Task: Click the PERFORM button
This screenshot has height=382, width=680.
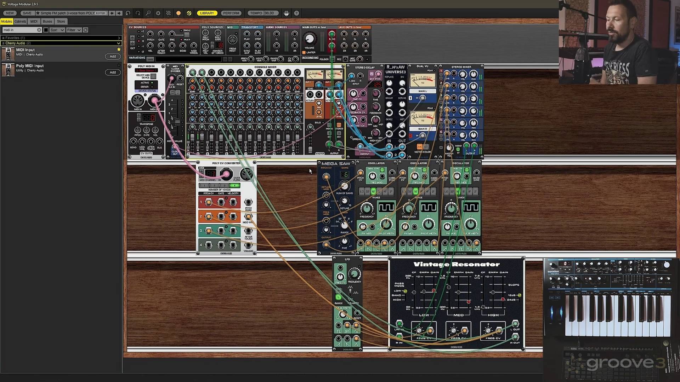Action: 231,13
